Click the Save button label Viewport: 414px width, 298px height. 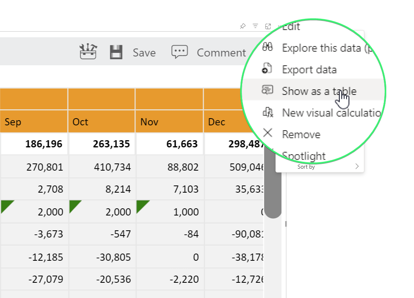pyautogui.click(x=144, y=52)
